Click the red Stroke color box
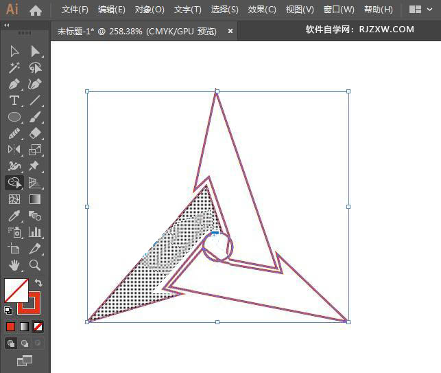This screenshot has width=441, height=373. click(x=34, y=308)
